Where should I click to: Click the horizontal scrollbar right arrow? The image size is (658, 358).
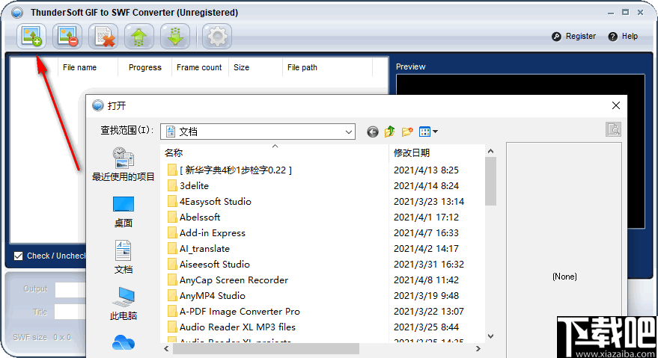[478, 349]
